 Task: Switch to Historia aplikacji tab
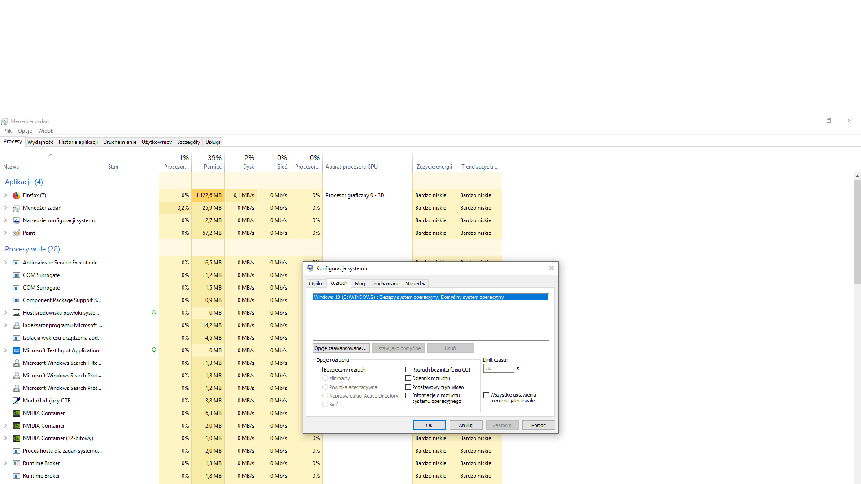tap(78, 142)
